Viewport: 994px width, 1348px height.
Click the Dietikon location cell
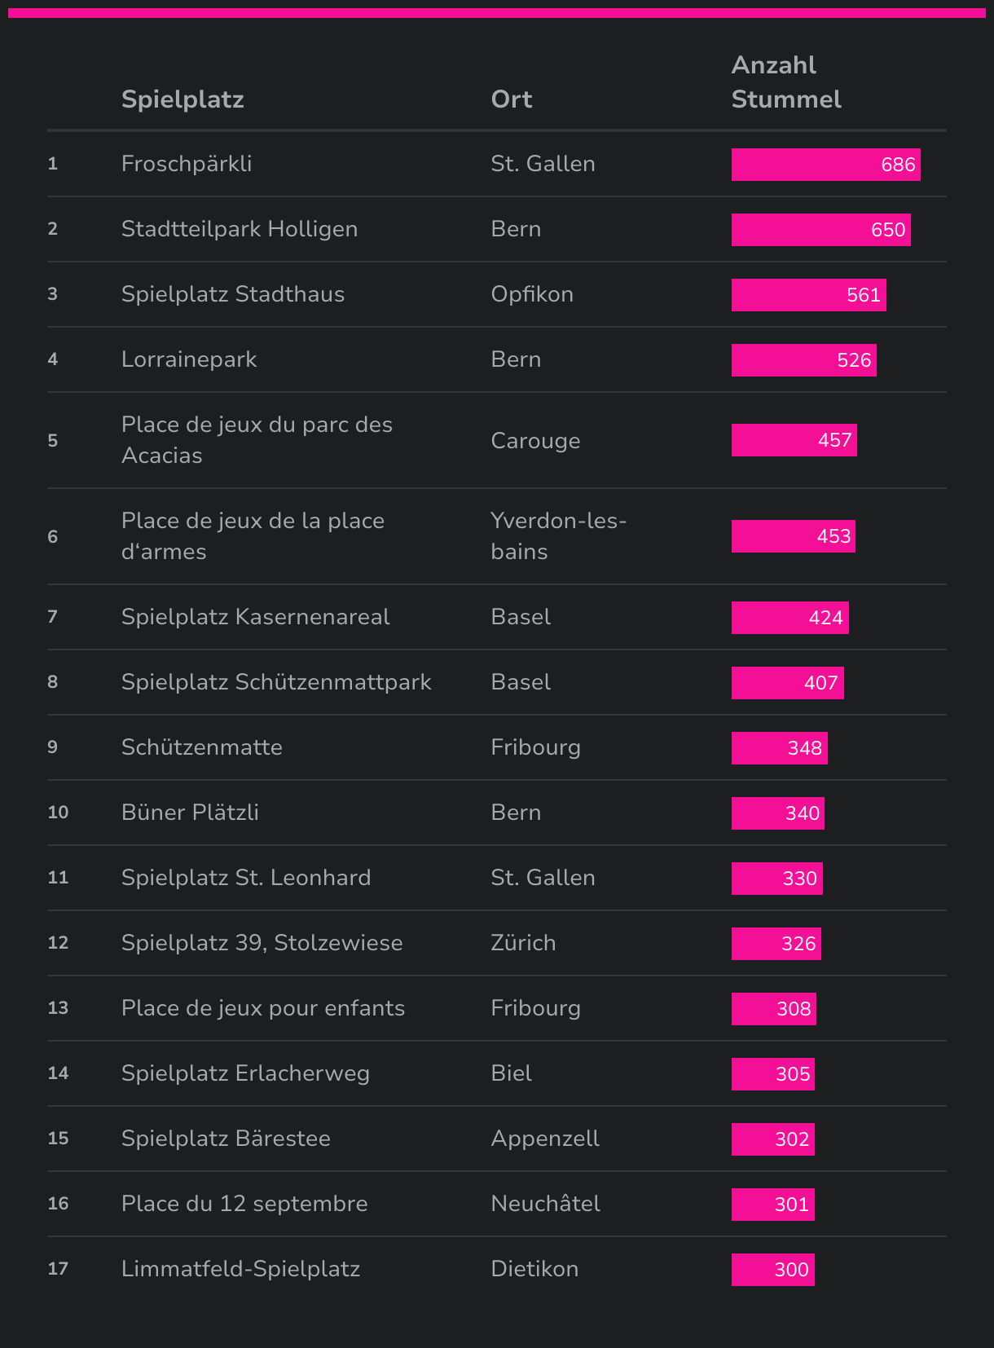coord(534,1269)
